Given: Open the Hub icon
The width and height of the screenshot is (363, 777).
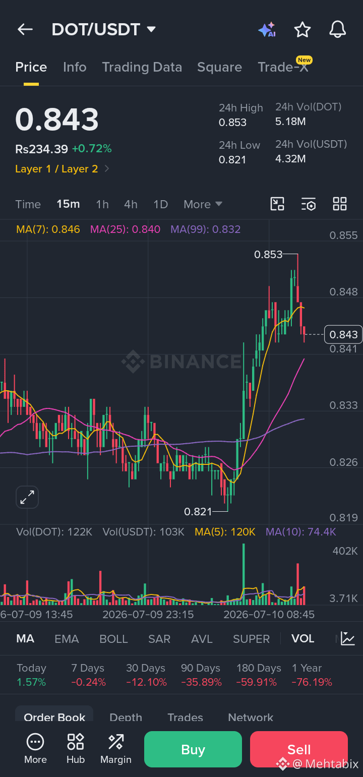Looking at the screenshot, I should point(76,749).
